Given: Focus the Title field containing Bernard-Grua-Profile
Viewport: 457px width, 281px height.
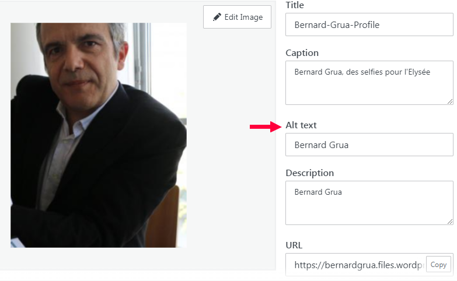Looking at the screenshot, I should click(369, 25).
